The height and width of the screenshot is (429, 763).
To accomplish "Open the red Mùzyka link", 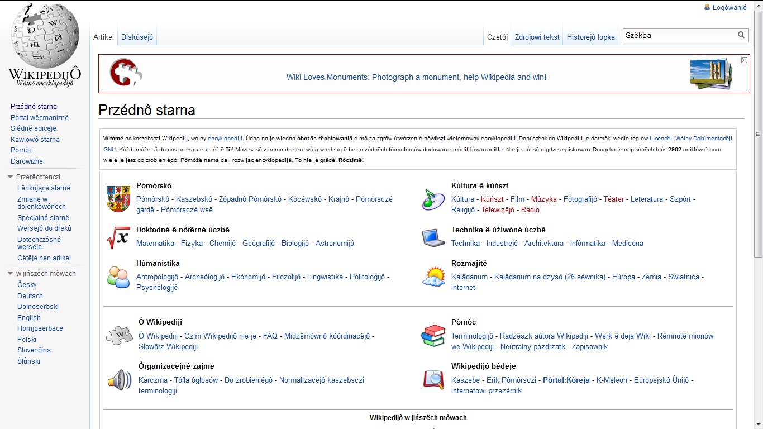I will [x=544, y=199].
